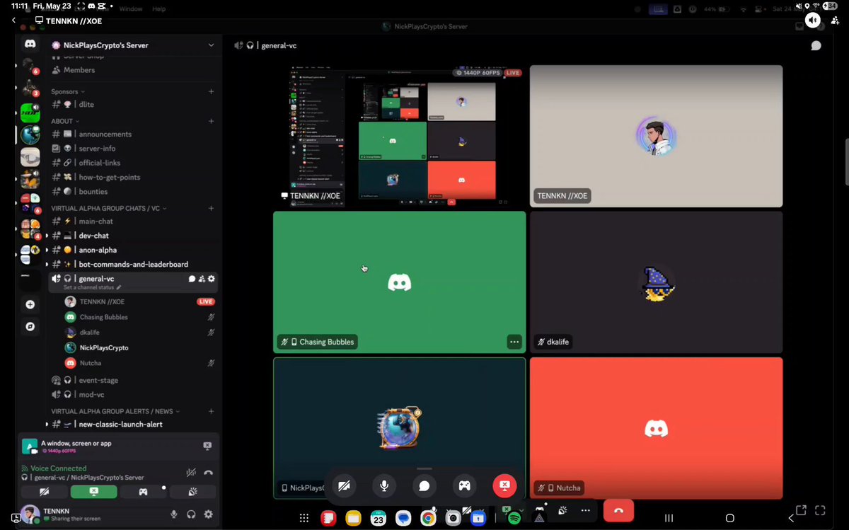Add a server with plus icon
Screen dimensions: 849x530
[30, 304]
